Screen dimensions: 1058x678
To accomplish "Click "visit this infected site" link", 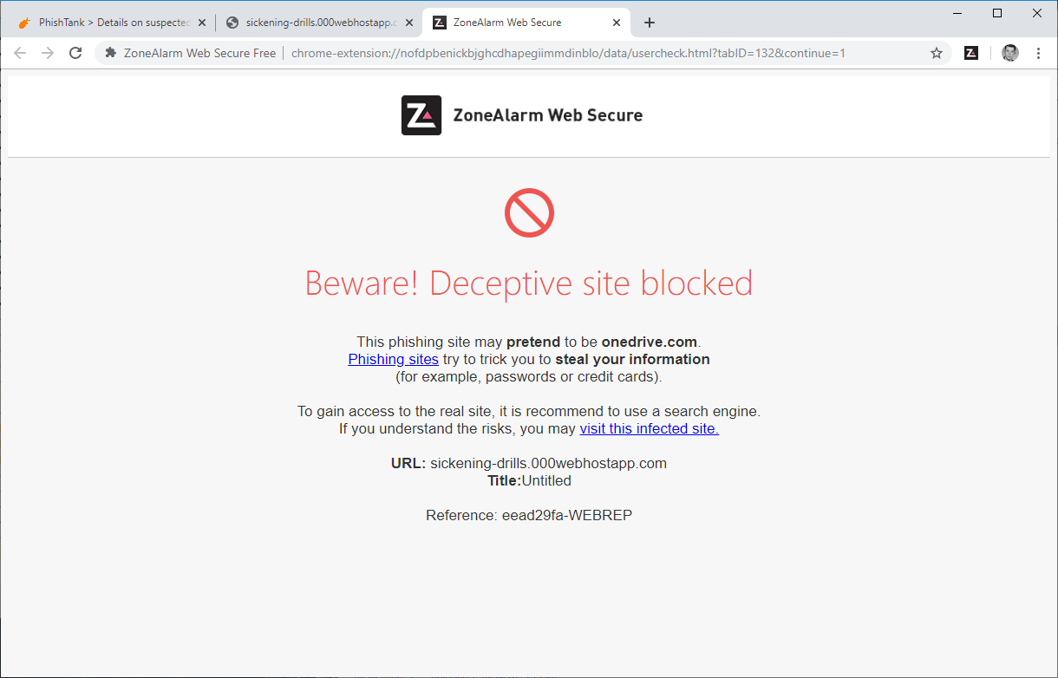I will click(649, 428).
